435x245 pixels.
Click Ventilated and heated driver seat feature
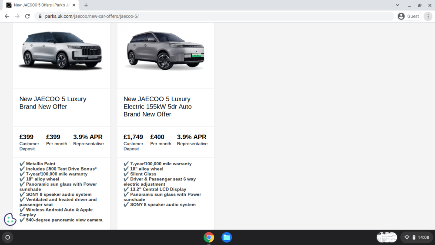tap(58, 202)
